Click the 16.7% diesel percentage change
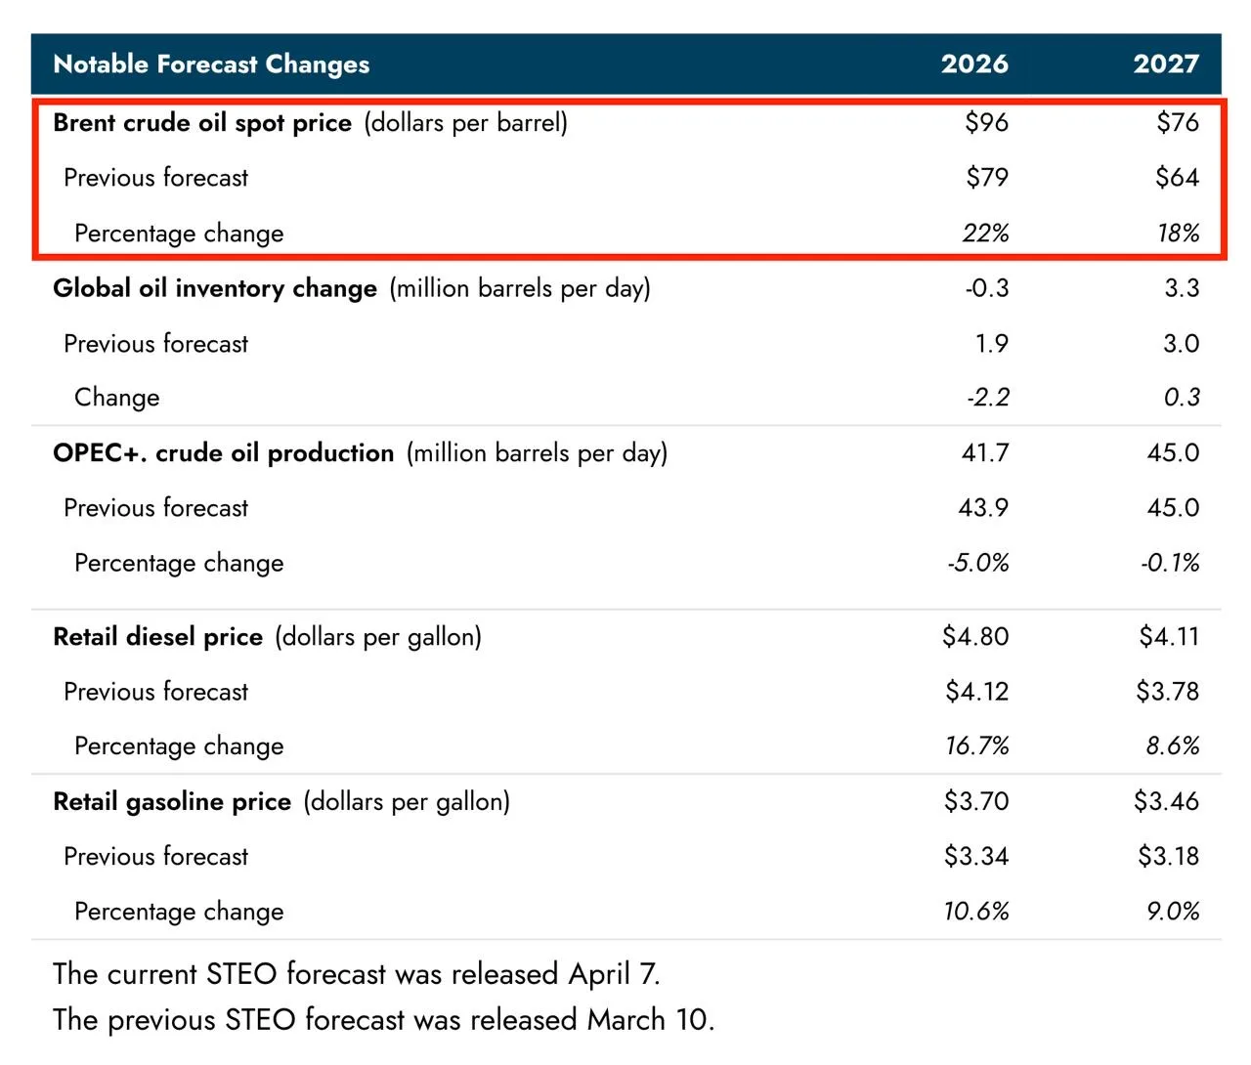 tap(976, 746)
